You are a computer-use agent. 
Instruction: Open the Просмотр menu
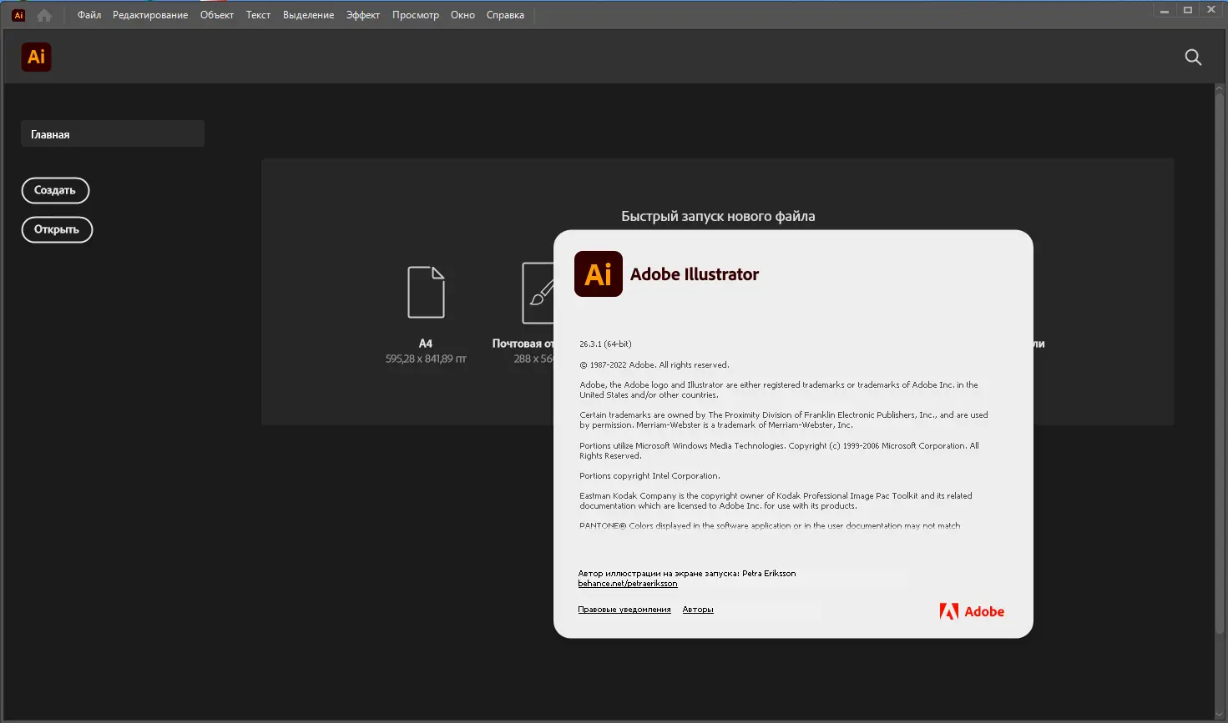[416, 14]
